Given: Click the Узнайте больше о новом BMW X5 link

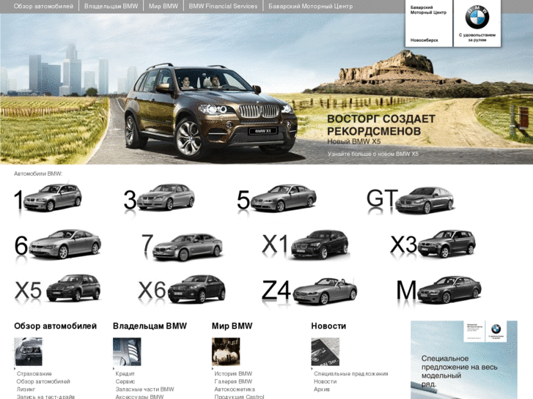Looking at the screenshot, I should (373, 154).
